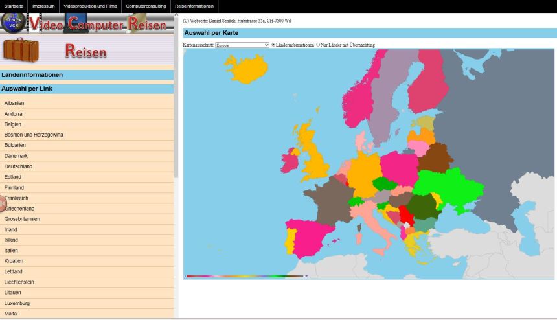Select Poland on the map
This screenshot has height=320, width=557.
(x=400, y=168)
